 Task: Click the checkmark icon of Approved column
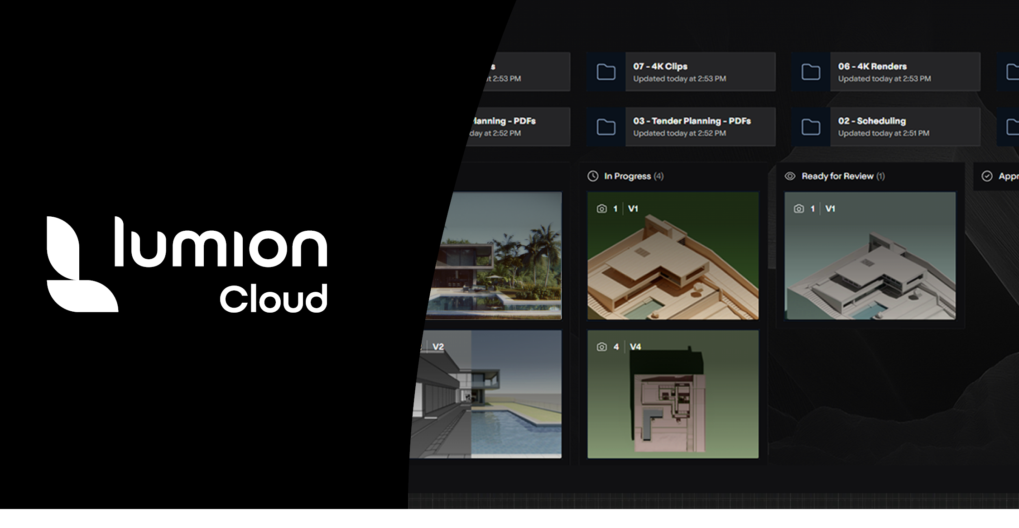point(987,176)
